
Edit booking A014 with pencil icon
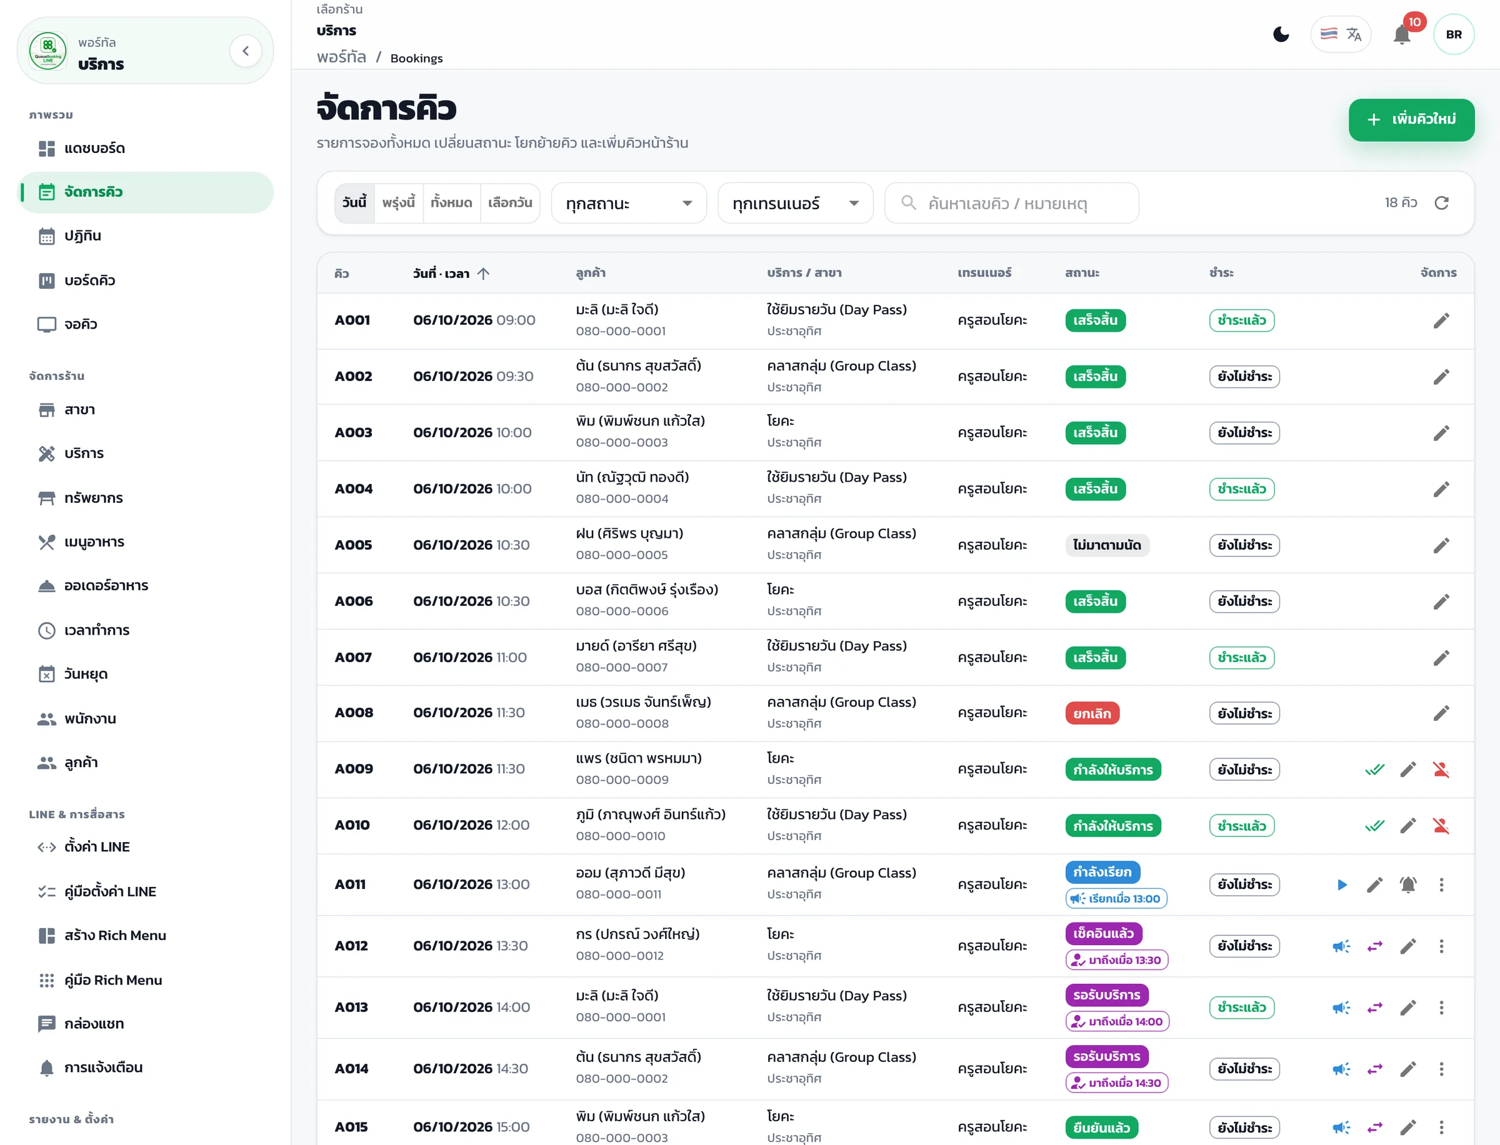coord(1408,1069)
